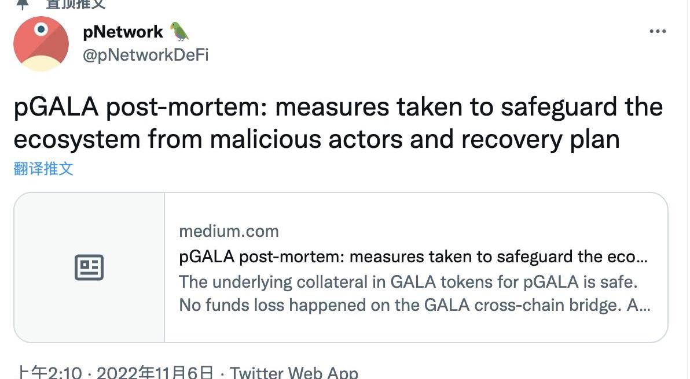Click the pNetwork display name
The height and width of the screenshot is (379, 690).
click(123, 32)
